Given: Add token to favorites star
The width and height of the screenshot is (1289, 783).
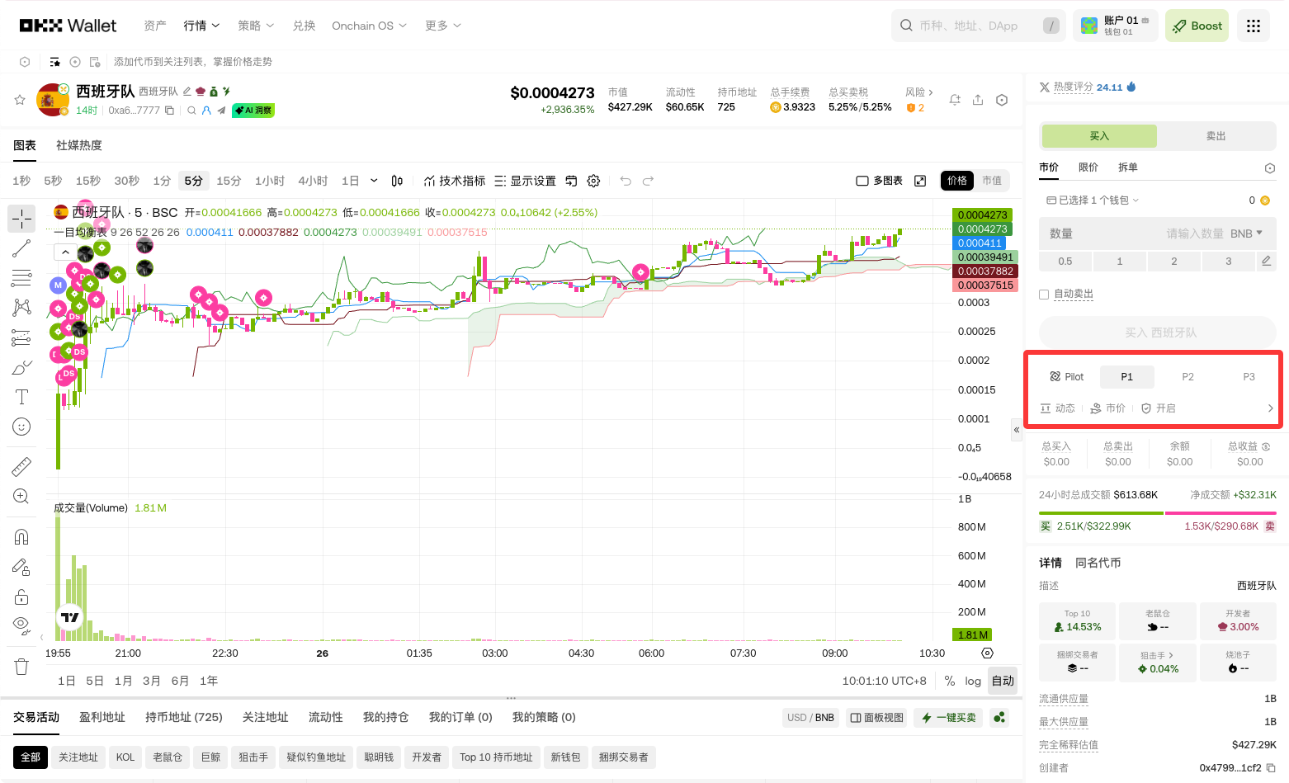Looking at the screenshot, I should 20,100.
